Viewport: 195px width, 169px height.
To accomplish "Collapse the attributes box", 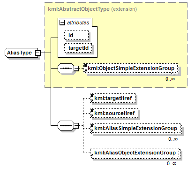I will 62,23.
